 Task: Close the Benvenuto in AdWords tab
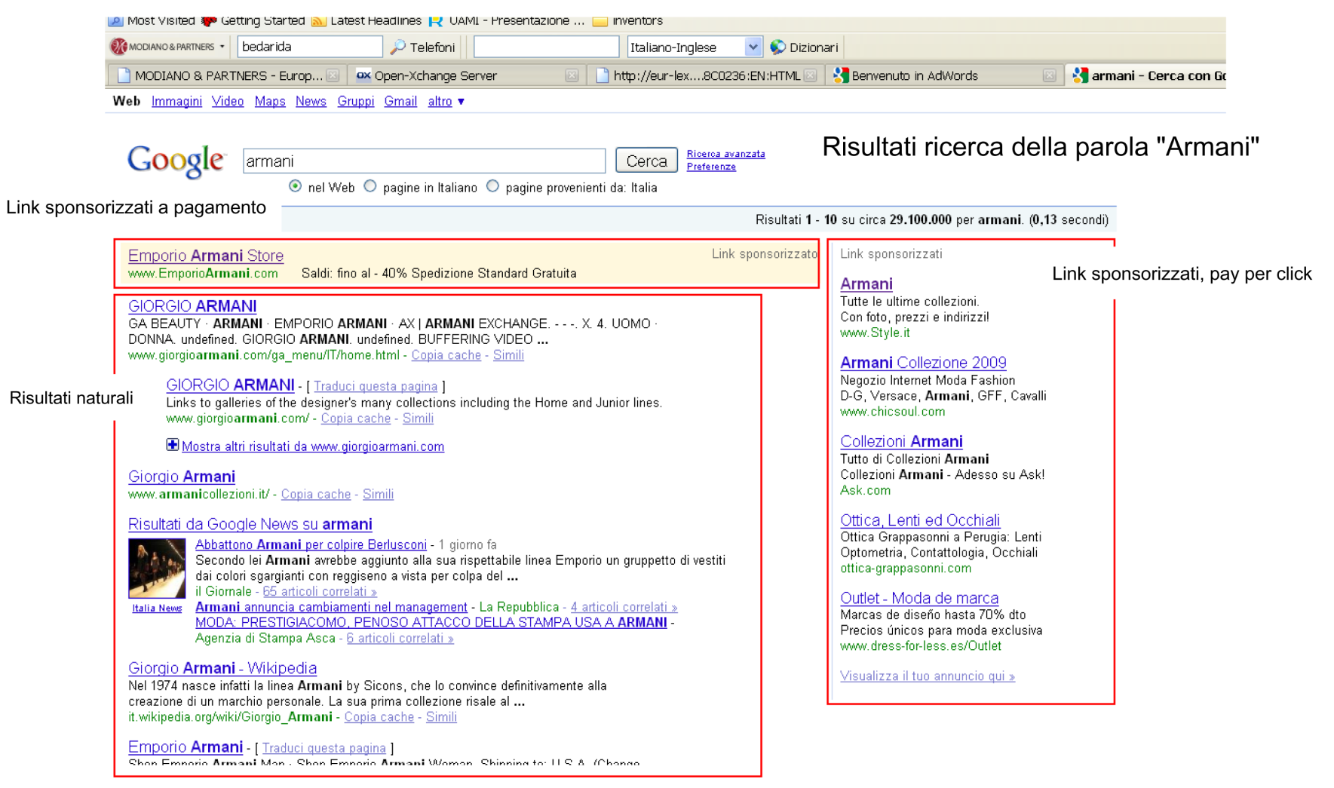click(x=1049, y=75)
